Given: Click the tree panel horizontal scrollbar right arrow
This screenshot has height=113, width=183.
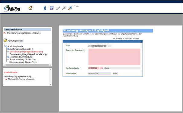Looking at the screenshot, I should (50, 65).
